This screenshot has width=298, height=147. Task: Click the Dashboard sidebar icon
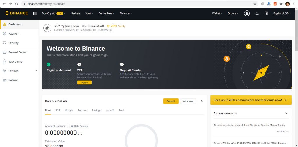coord(5,24)
